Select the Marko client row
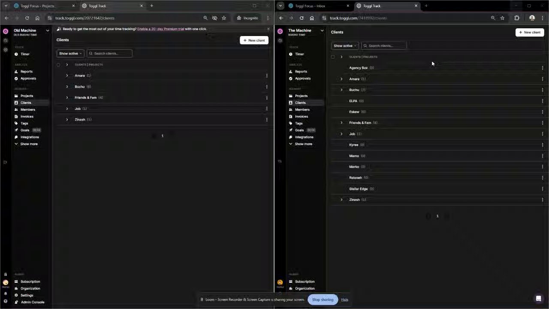The width and height of the screenshot is (549, 309). tap(437, 167)
